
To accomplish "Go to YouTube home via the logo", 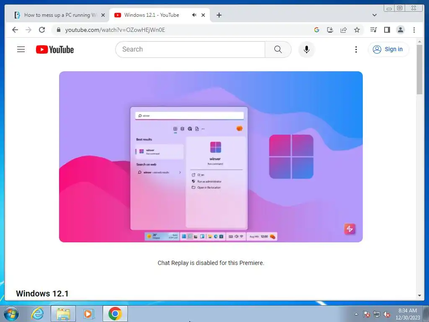I will click(x=55, y=49).
